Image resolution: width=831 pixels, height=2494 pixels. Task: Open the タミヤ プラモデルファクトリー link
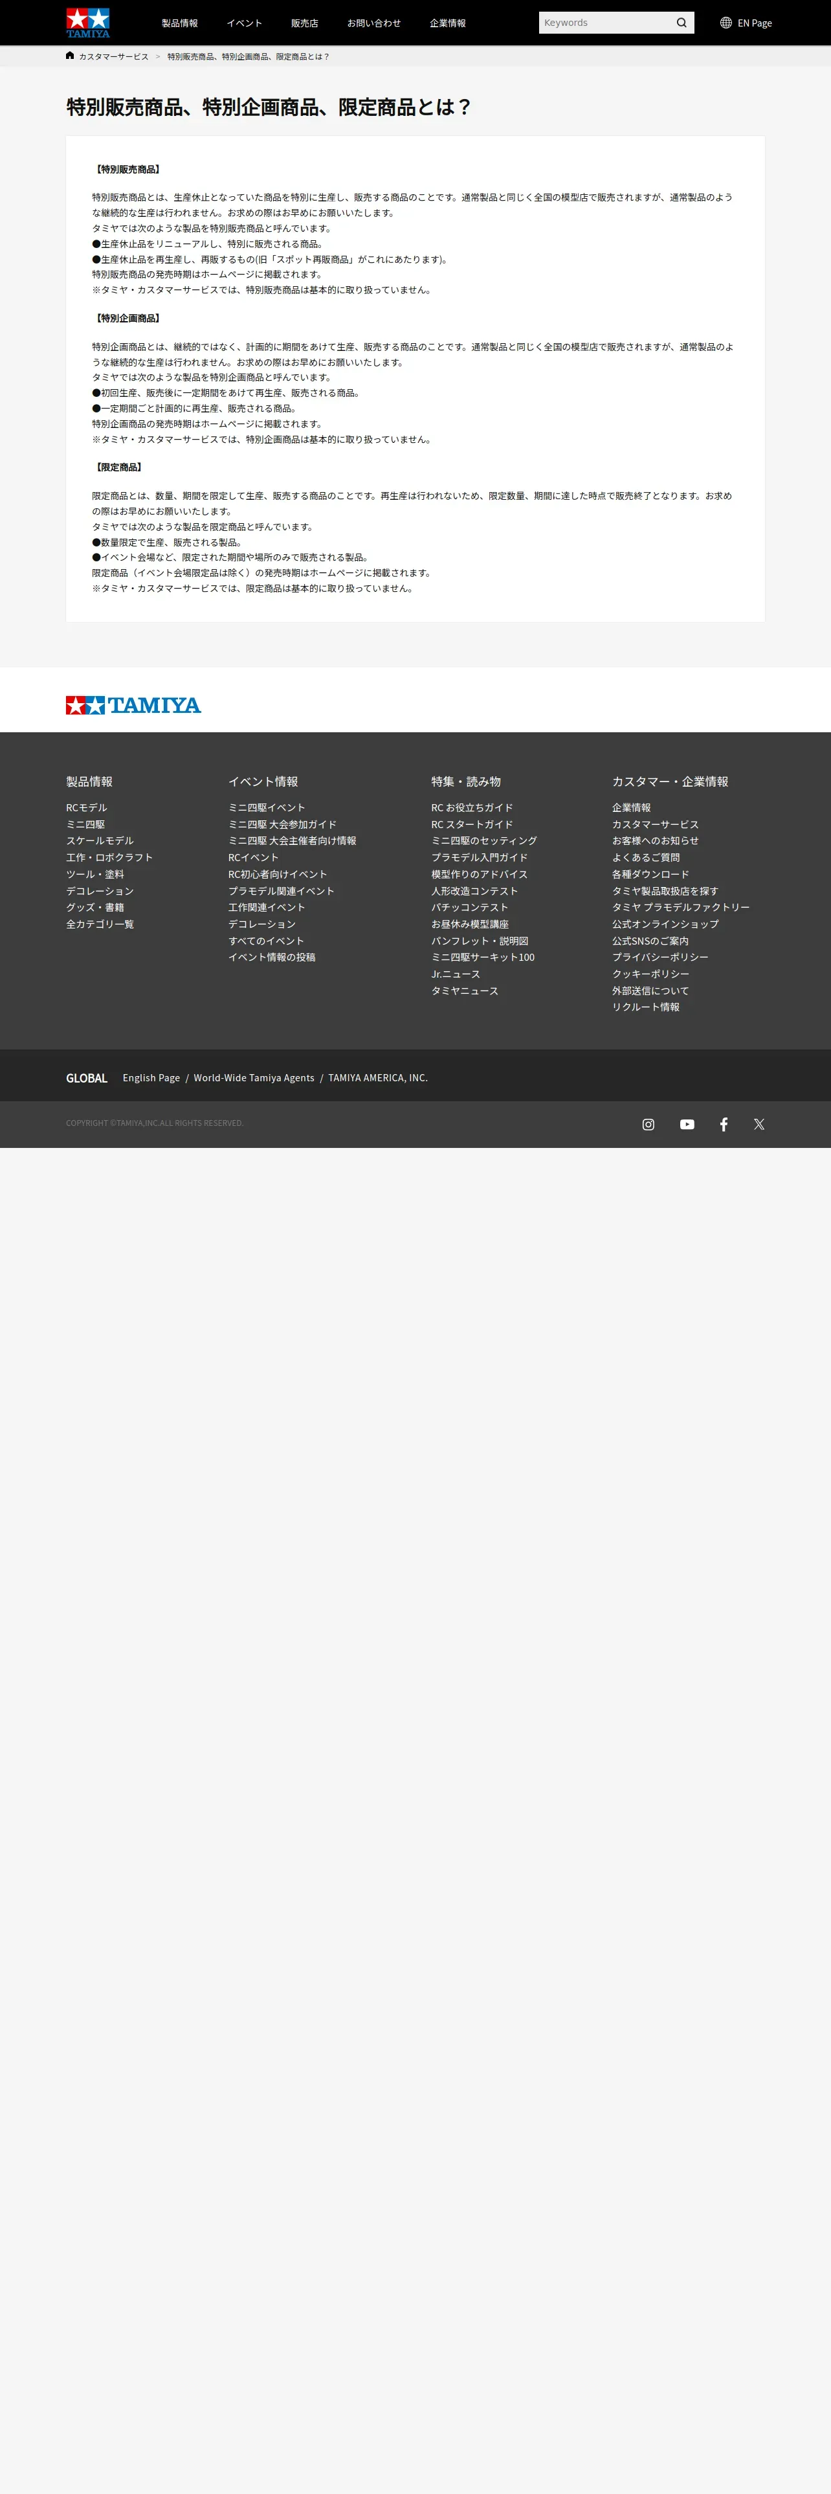pyautogui.click(x=681, y=907)
